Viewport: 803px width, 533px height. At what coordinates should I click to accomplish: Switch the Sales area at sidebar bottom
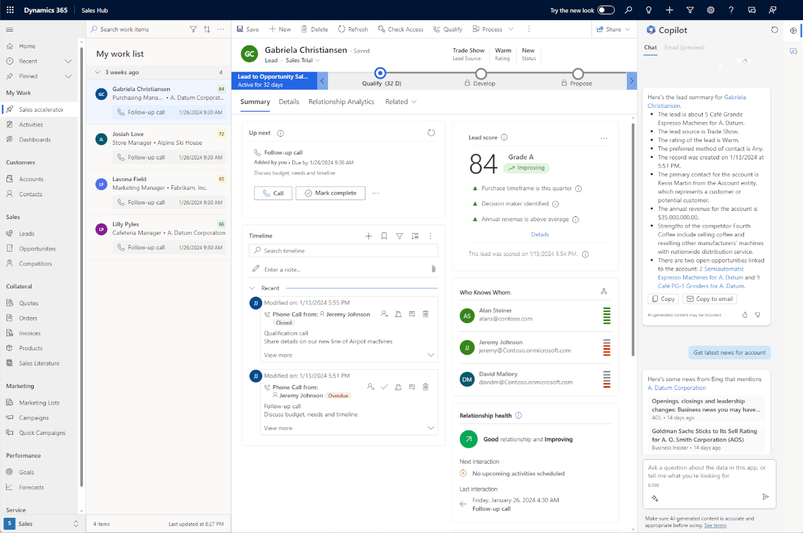point(42,524)
